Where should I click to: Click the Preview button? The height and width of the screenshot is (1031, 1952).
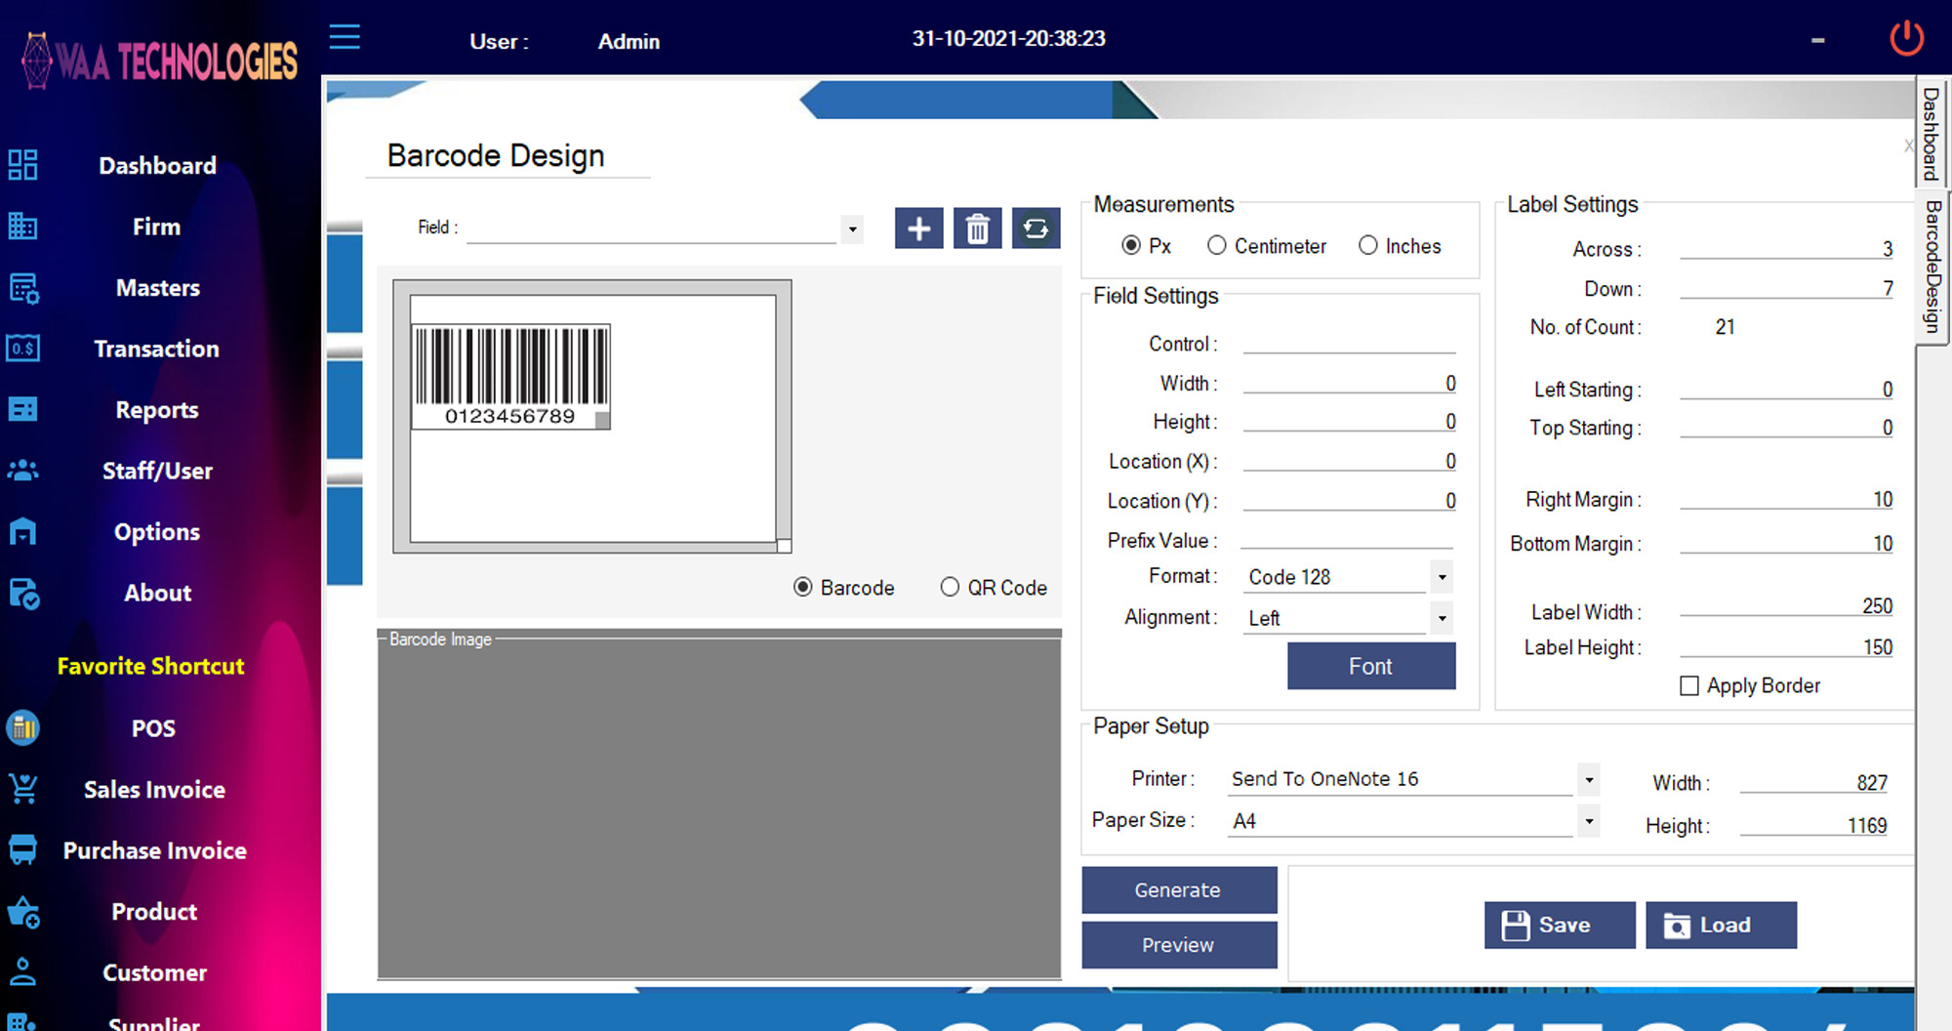pyautogui.click(x=1179, y=944)
